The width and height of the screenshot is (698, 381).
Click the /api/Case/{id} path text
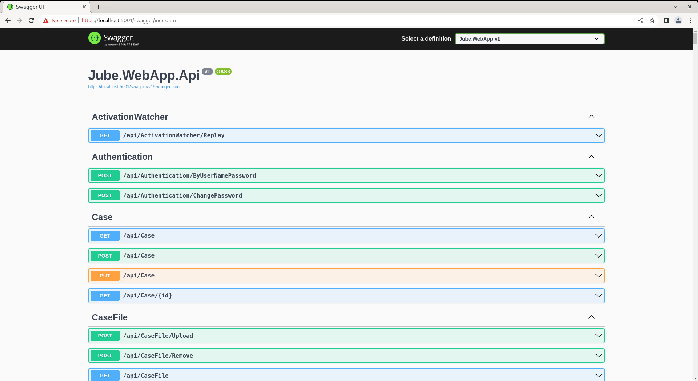coord(148,296)
